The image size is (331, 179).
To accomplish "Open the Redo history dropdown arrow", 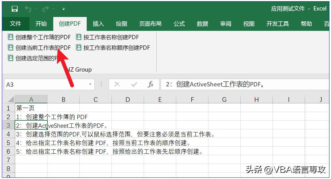I will (x=54, y=9).
